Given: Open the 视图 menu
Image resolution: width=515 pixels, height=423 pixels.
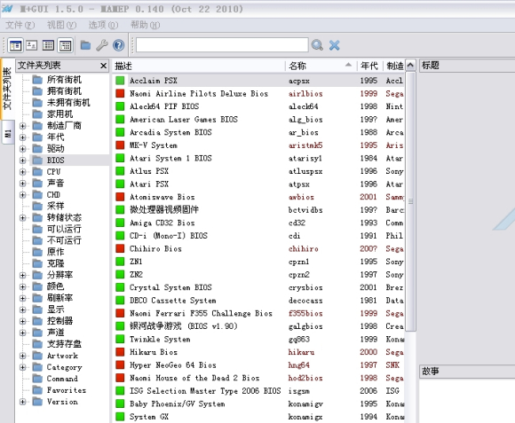Looking at the screenshot, I should pyautogui.click(x=61, y=25).
